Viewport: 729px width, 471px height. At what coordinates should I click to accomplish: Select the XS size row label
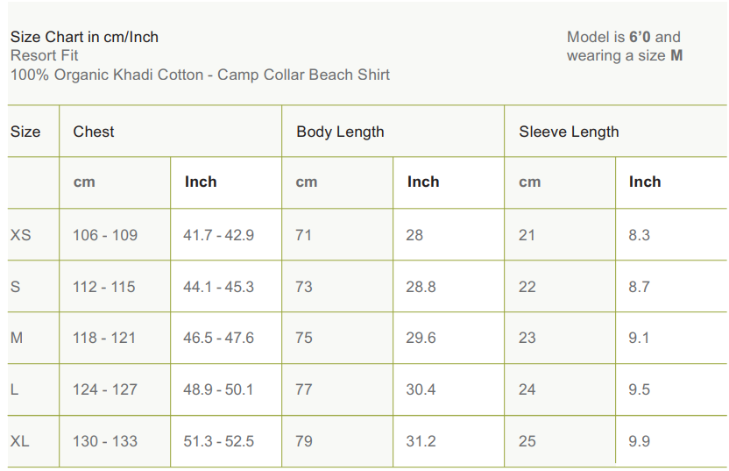20,235
